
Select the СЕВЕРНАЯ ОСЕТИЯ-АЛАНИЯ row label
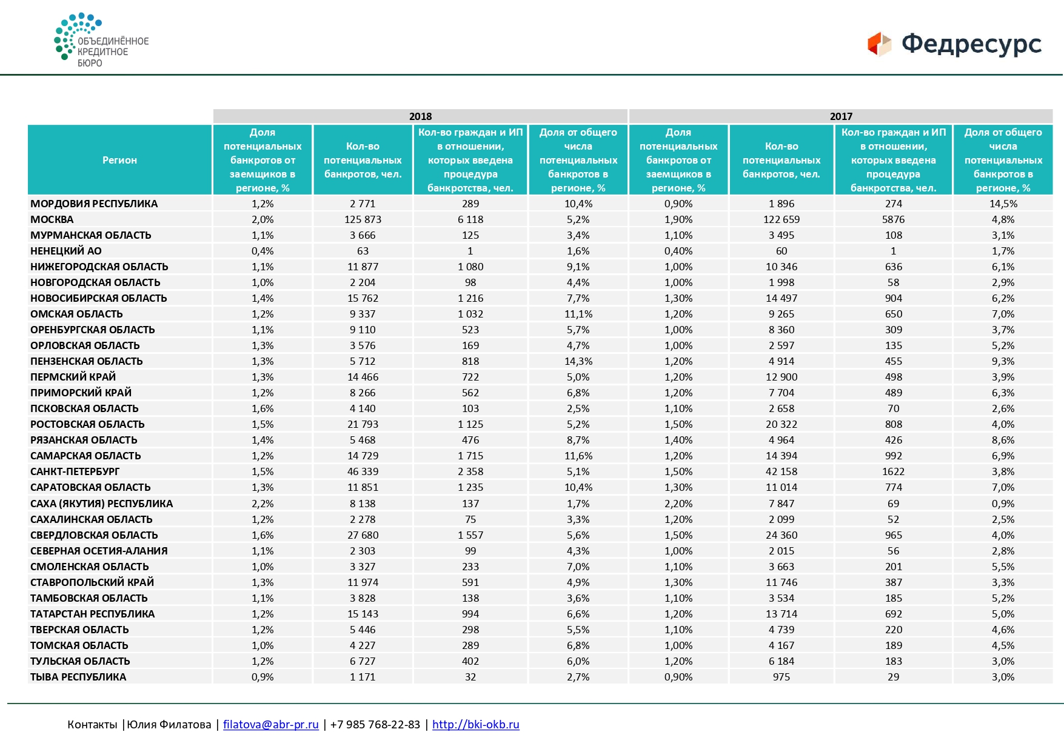(x=99, y=551)
